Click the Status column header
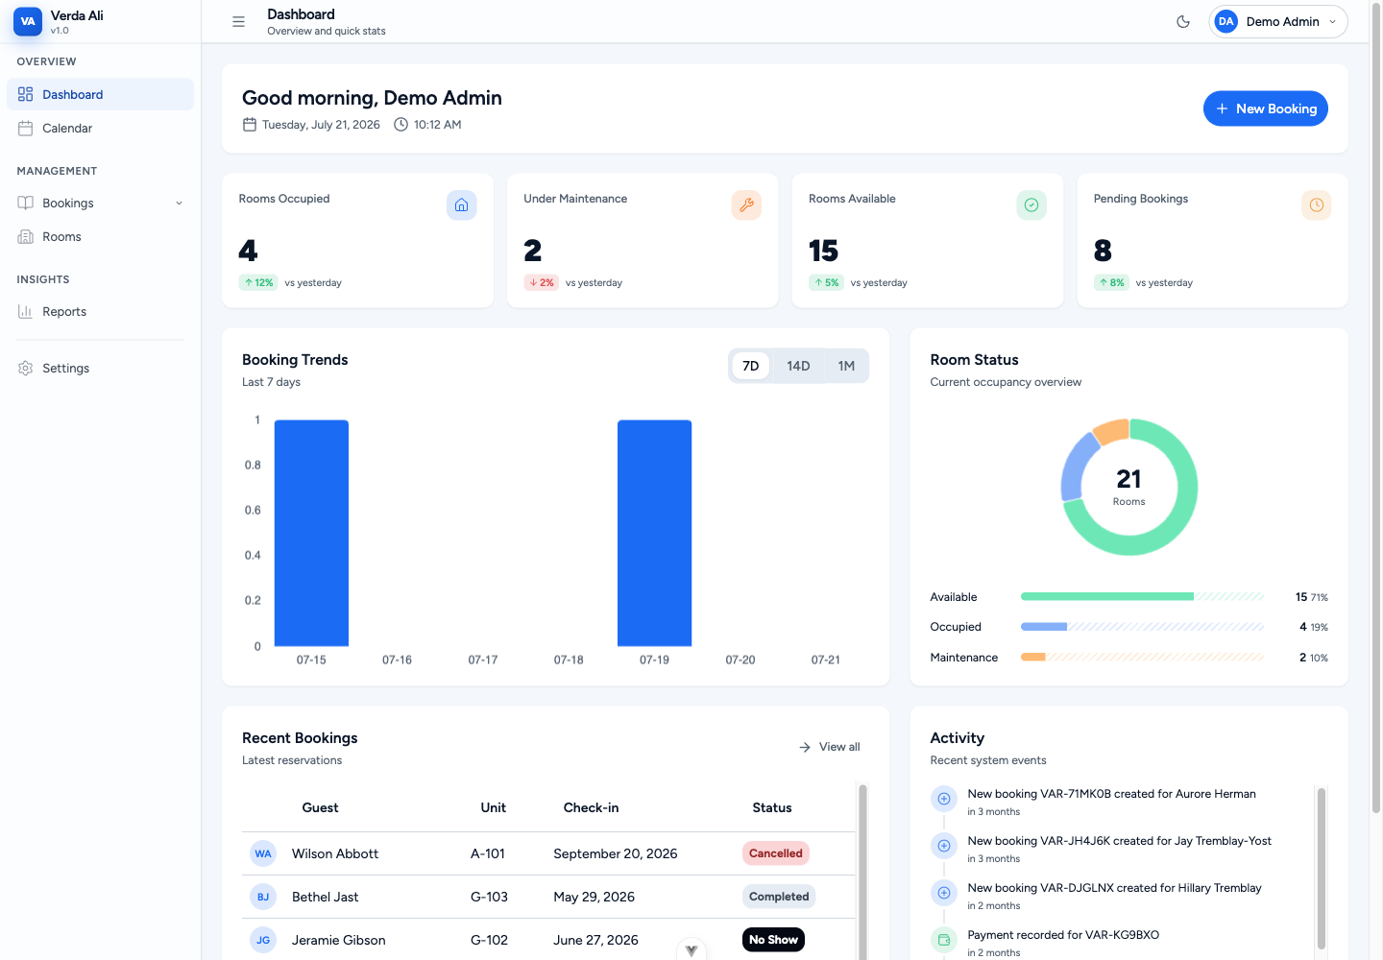This screenshot has width=1383, height=960. (772, 807)
